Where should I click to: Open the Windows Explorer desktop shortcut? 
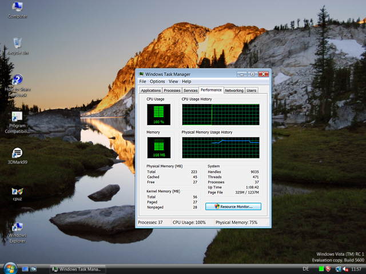click(17, 232)
